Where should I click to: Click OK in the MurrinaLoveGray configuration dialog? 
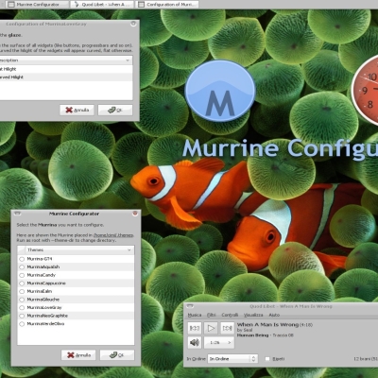[x=115, y=110]
